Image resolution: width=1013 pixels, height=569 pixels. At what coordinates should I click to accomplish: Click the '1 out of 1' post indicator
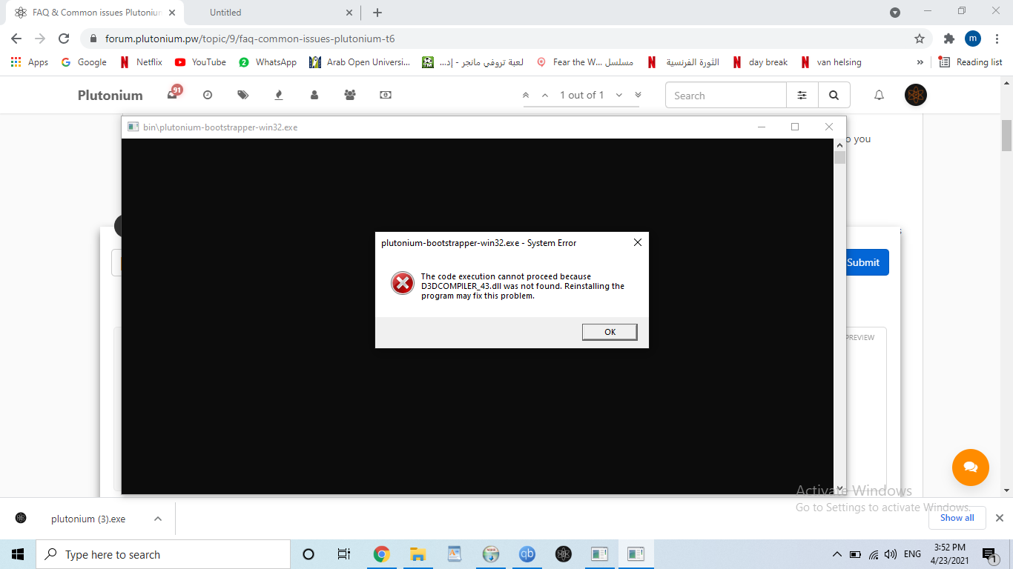(x=581, y=95)
